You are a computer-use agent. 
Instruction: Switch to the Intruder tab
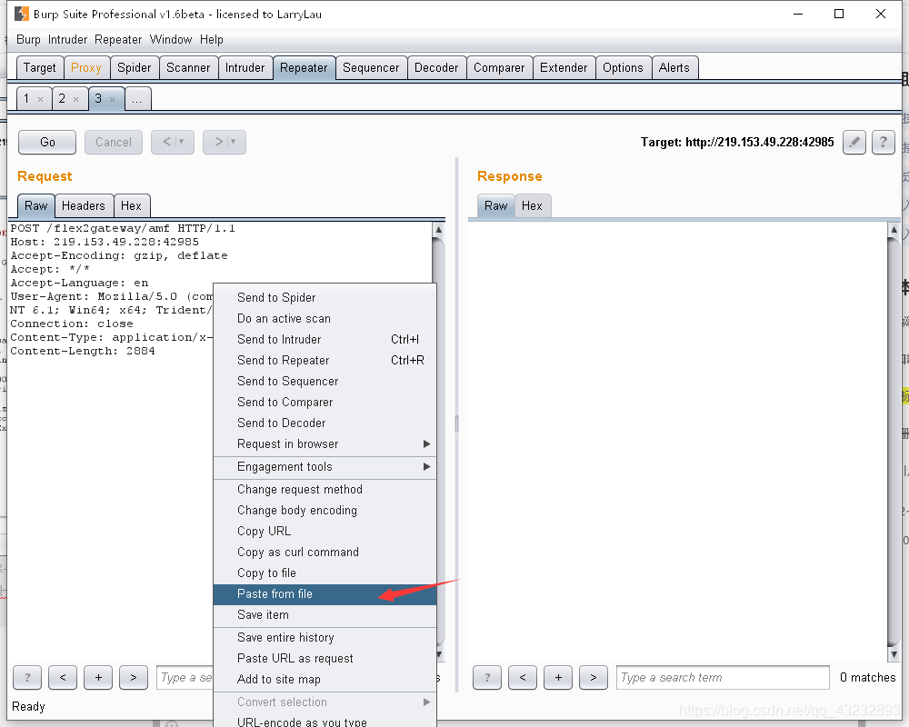click(245, 68)
